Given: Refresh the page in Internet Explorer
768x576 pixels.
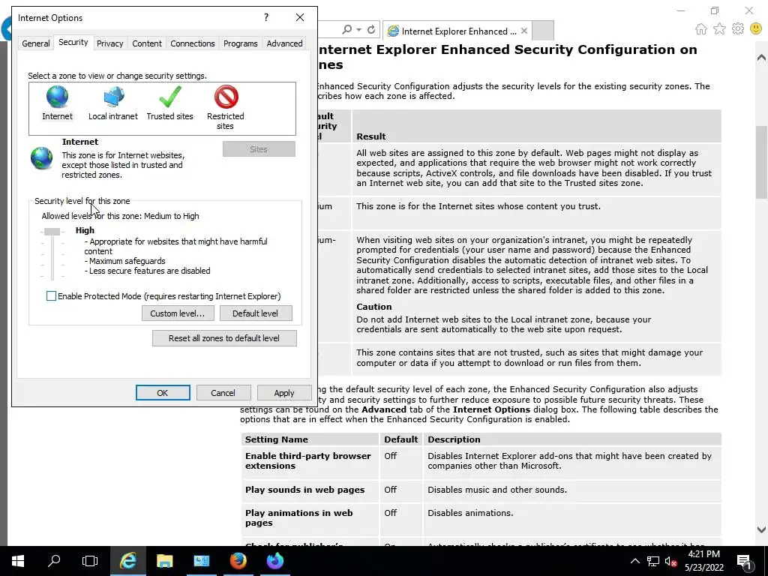Looking at the screenshot, I should coord(371,30).
